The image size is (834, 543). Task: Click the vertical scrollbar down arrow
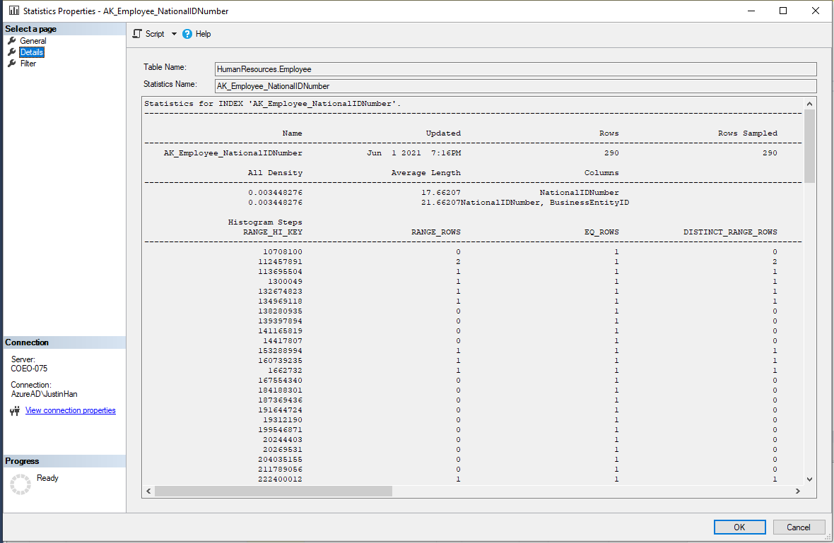[x=809, y=479]
